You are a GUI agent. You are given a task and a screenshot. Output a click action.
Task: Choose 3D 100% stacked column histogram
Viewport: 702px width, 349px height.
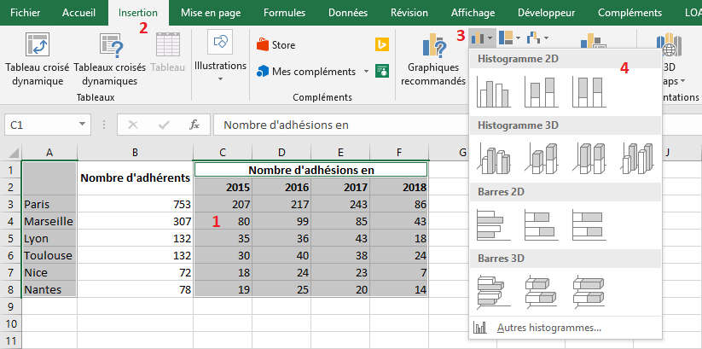click(x=589, y=159)
